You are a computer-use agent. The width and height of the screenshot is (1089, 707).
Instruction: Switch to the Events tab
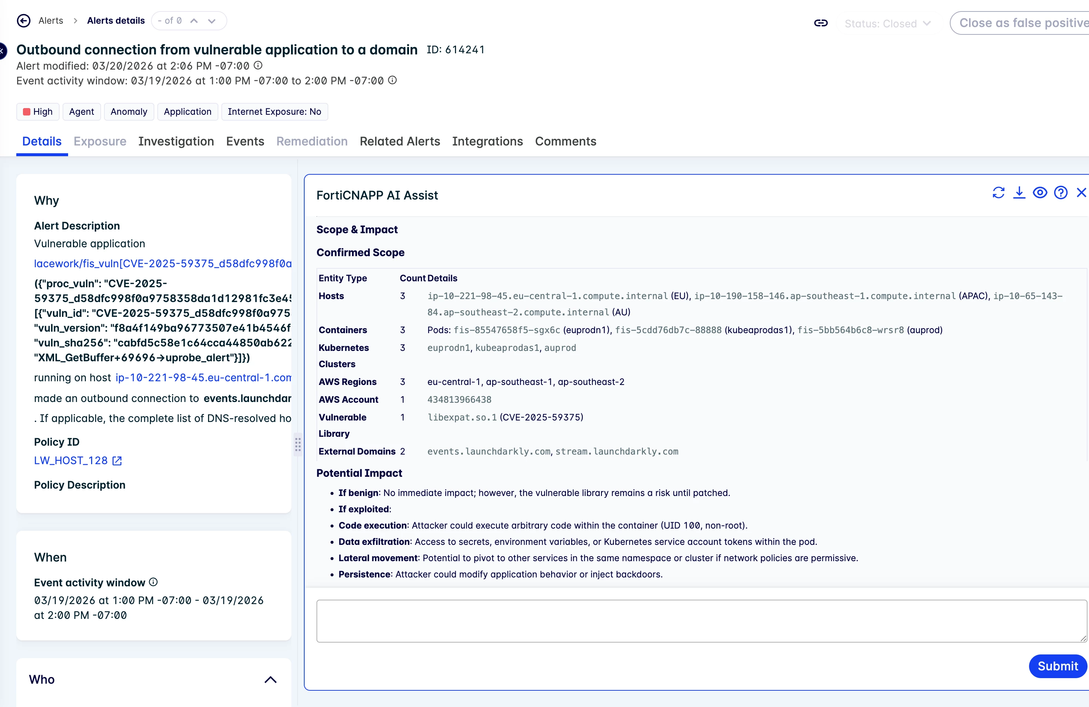tap(245, 141)
